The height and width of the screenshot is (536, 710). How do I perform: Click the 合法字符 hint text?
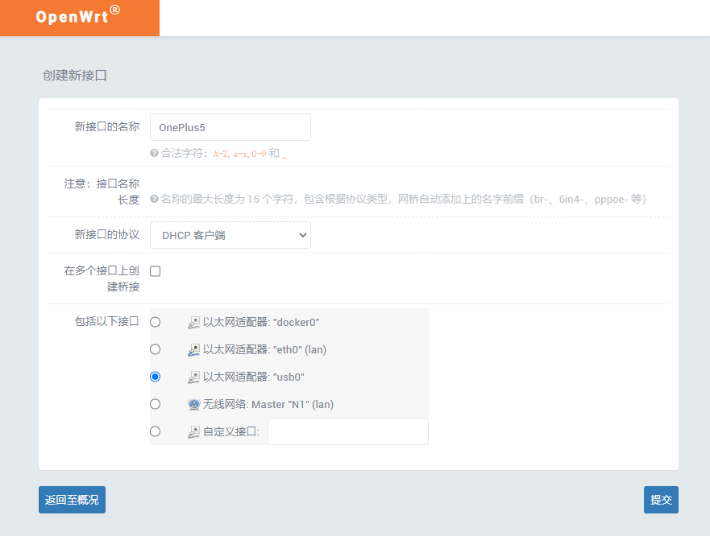pos(224,154)
